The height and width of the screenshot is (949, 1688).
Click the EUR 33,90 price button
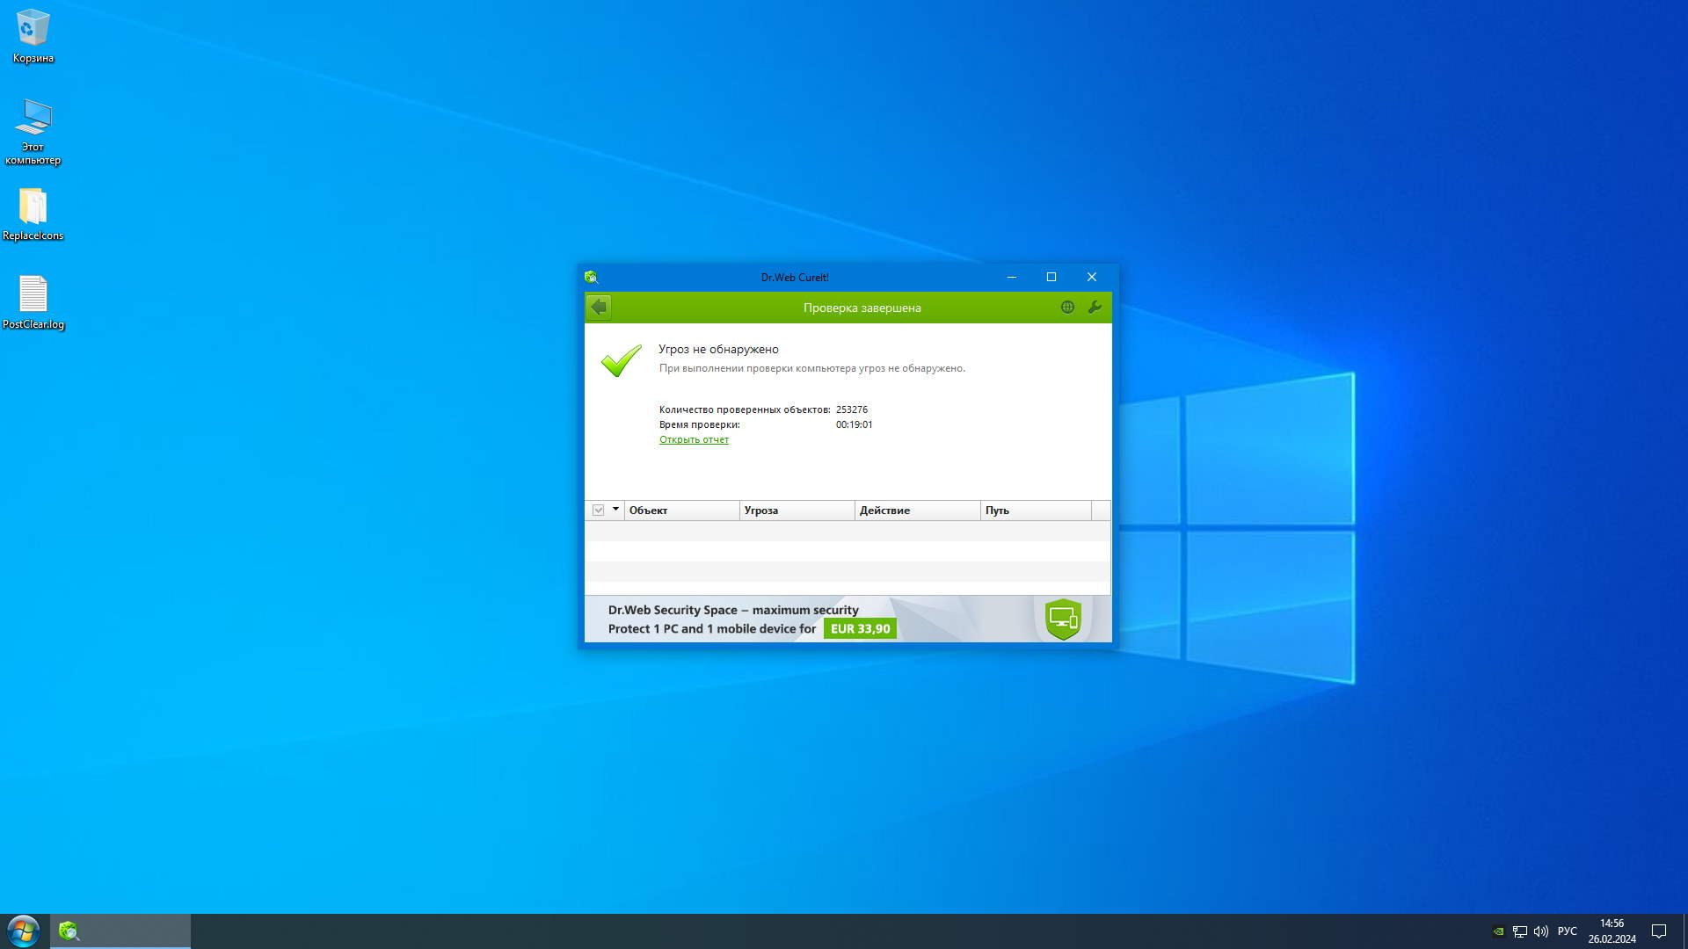click(860, 628)
